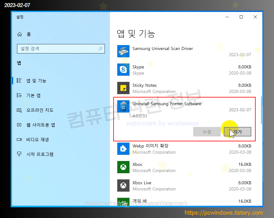Screen dimensions: 274x218
Task: Click the startup programs icon
Action: [19, 154]
